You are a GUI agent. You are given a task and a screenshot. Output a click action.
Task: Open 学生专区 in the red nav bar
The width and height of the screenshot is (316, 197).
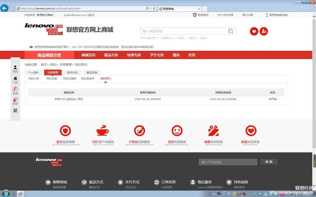tap(156, 55)
